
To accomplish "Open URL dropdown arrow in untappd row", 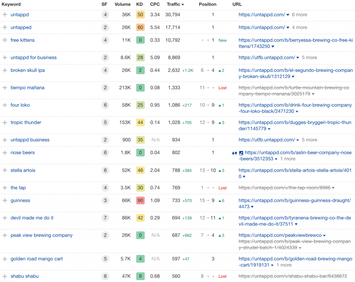I will 288,15.
